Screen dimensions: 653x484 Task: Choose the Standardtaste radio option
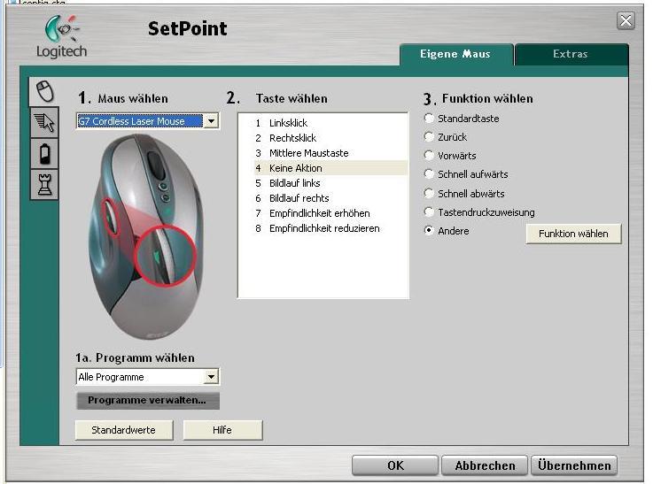pos(429,118)
